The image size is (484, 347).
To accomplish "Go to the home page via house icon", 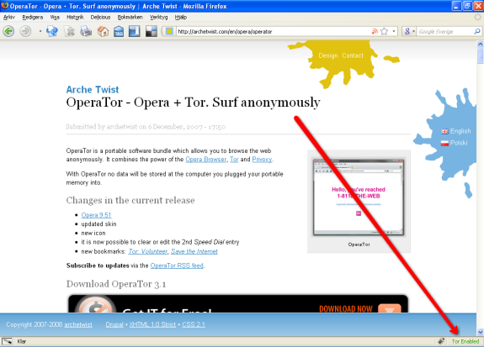I will click(x=103, y=31).
